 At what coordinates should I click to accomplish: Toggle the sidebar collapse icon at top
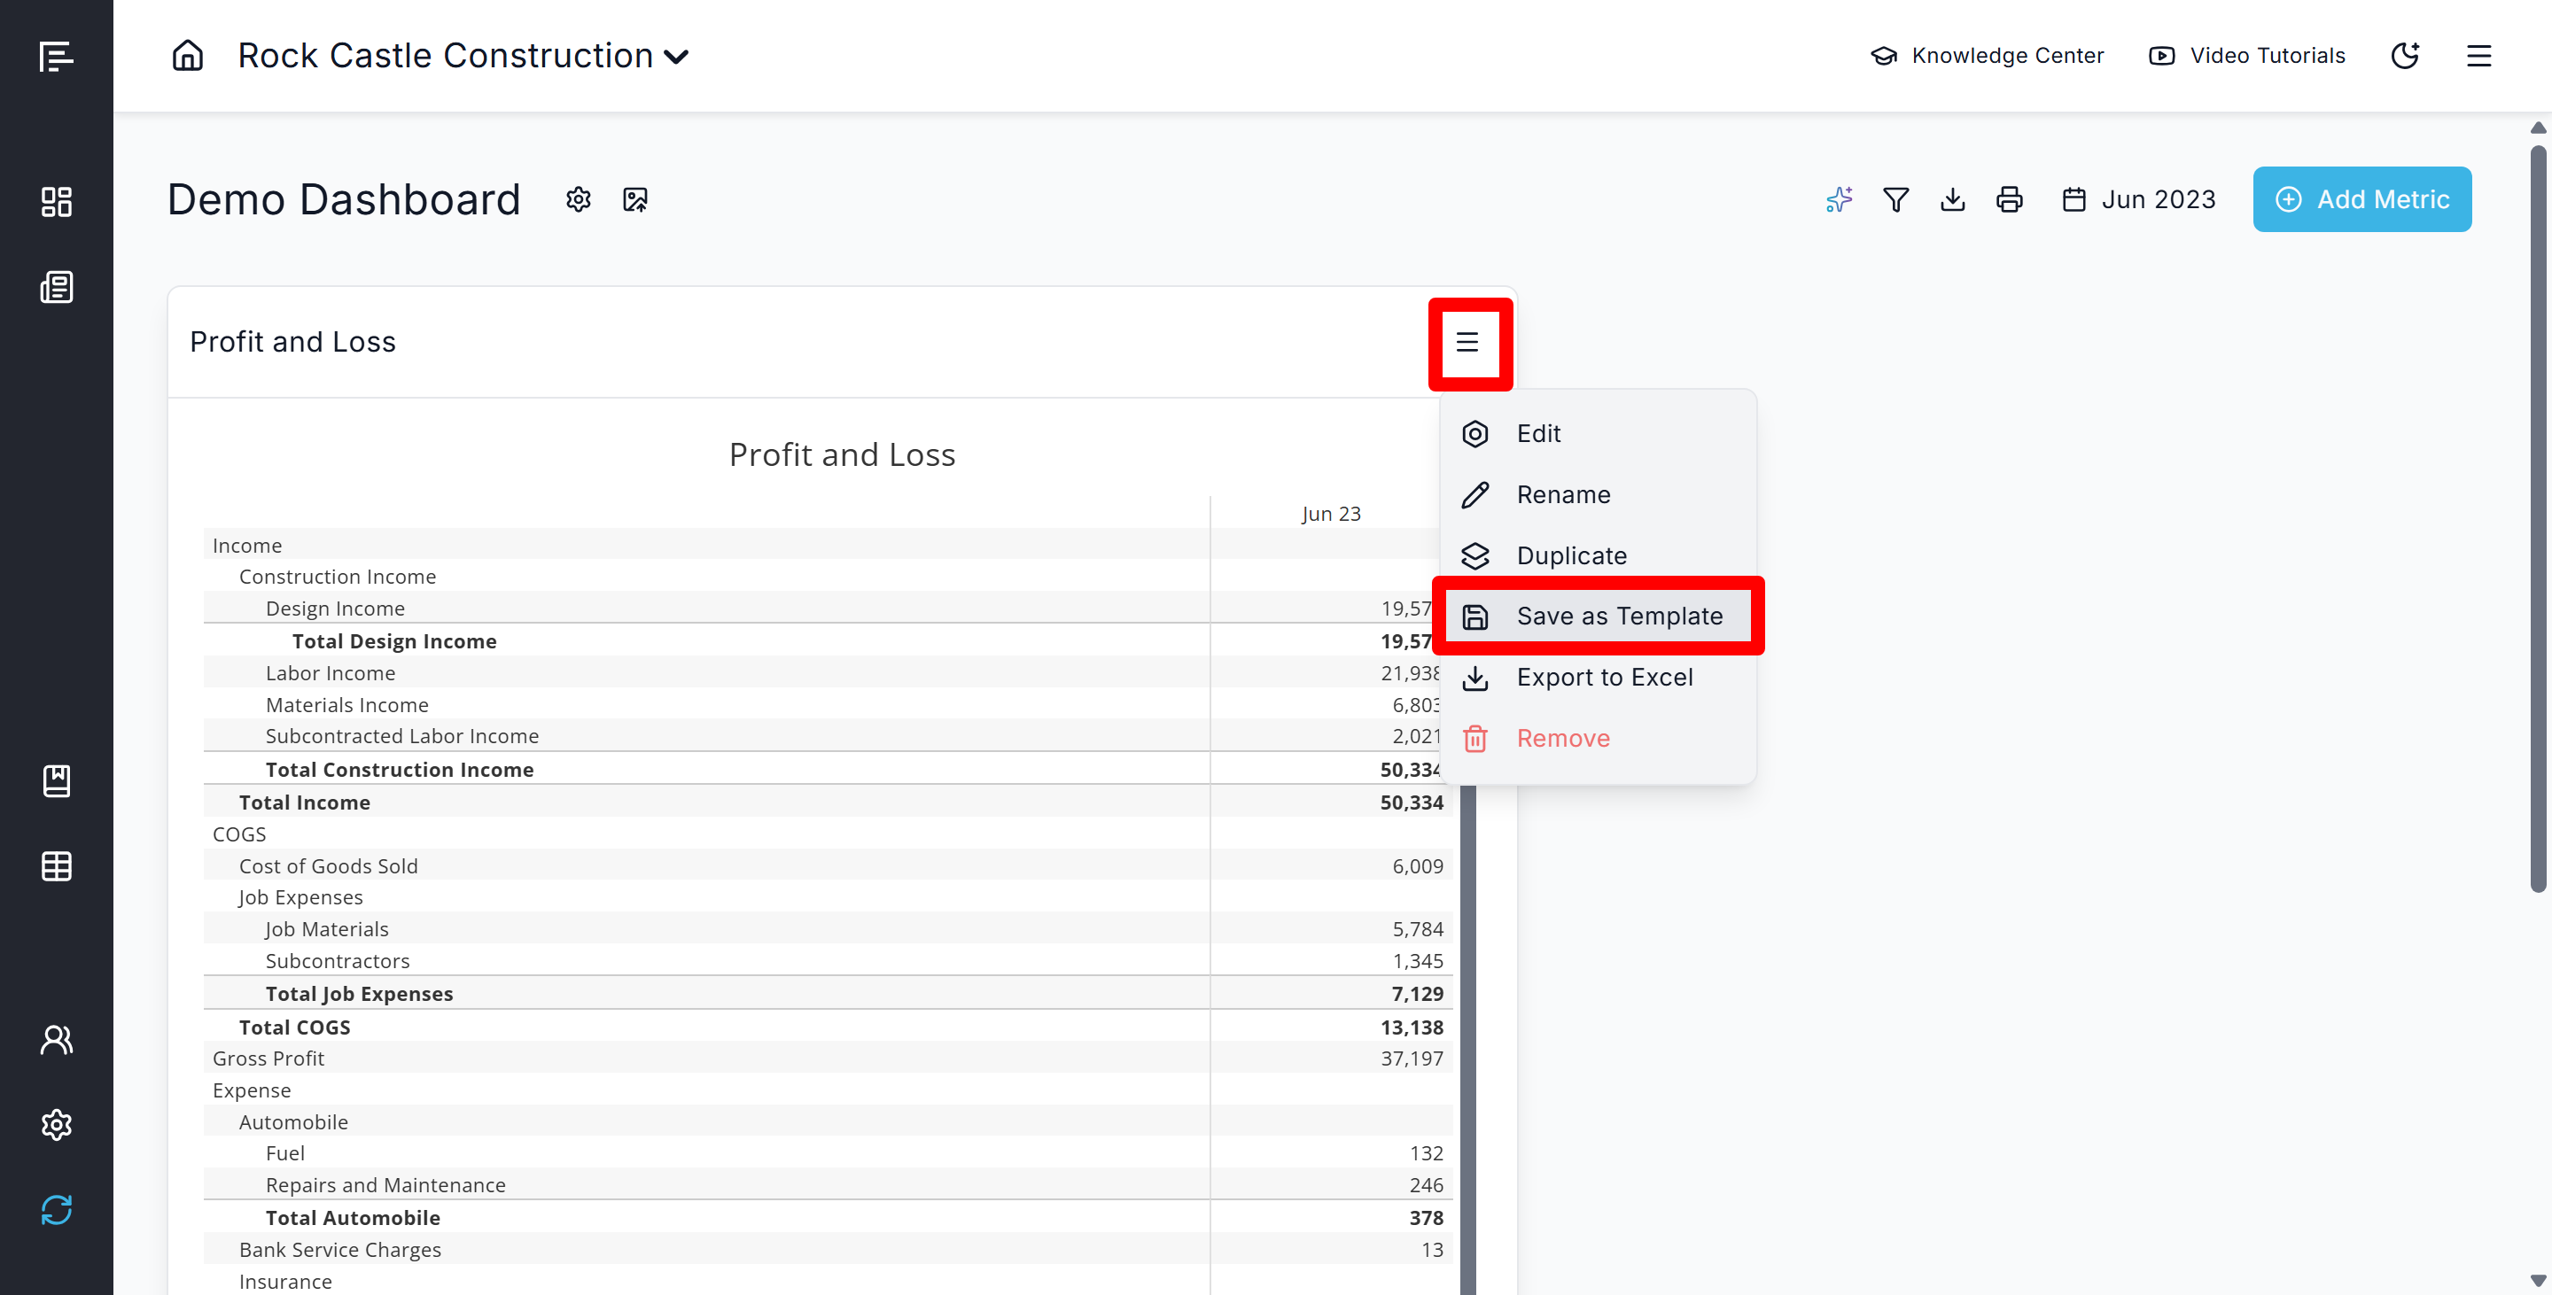(57, 57)
